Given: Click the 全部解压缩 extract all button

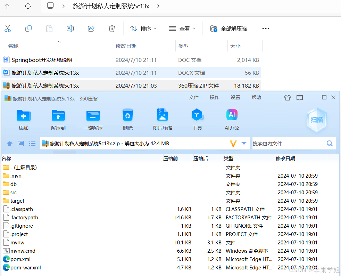Looking at the screenshot, I should click(x=229, y=29).
